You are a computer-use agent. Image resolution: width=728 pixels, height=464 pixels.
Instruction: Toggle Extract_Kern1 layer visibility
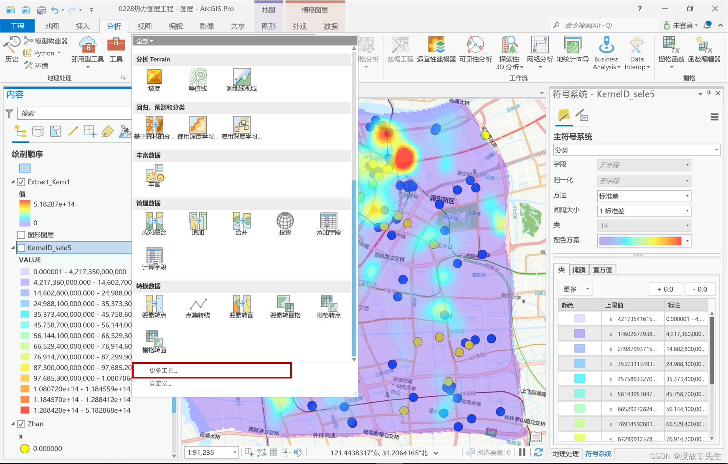coord(21,182)
